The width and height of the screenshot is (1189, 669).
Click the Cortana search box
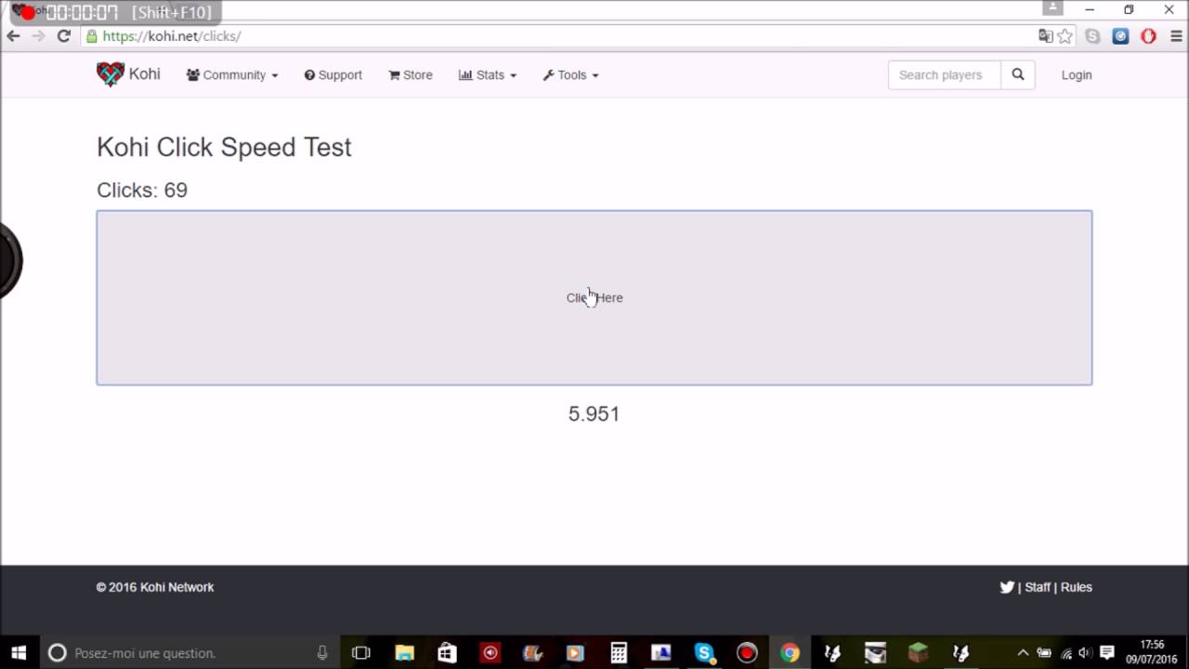click(189, 653)
